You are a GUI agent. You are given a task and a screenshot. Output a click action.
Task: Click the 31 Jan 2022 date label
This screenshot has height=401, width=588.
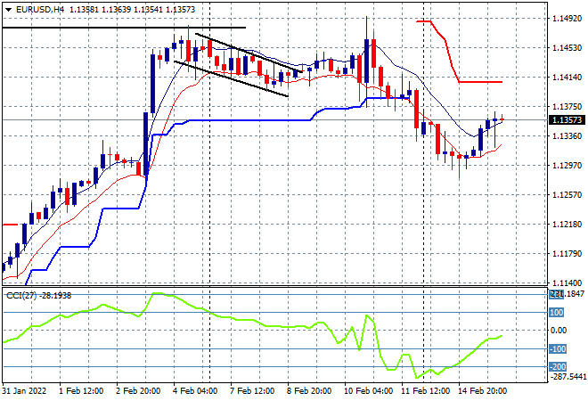tap(24, 391)
